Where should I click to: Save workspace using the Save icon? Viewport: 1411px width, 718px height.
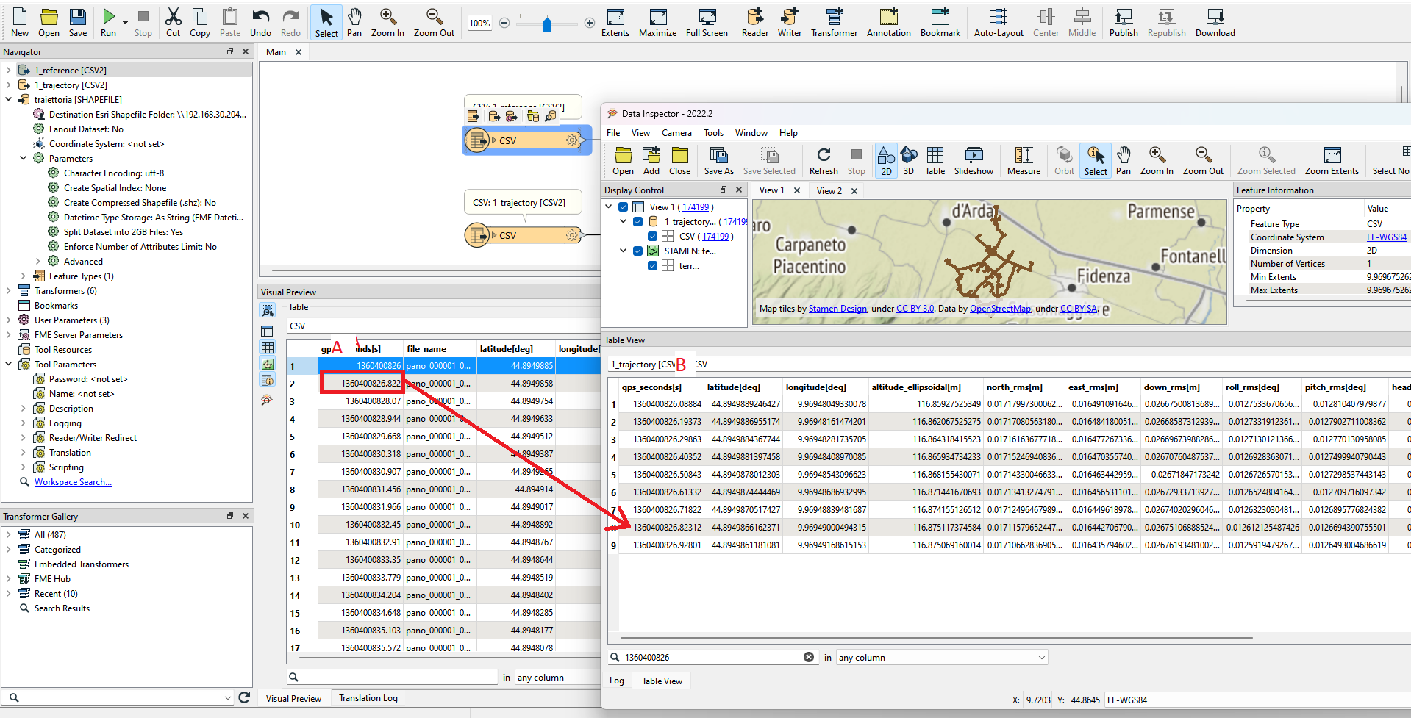pos(78,22)
